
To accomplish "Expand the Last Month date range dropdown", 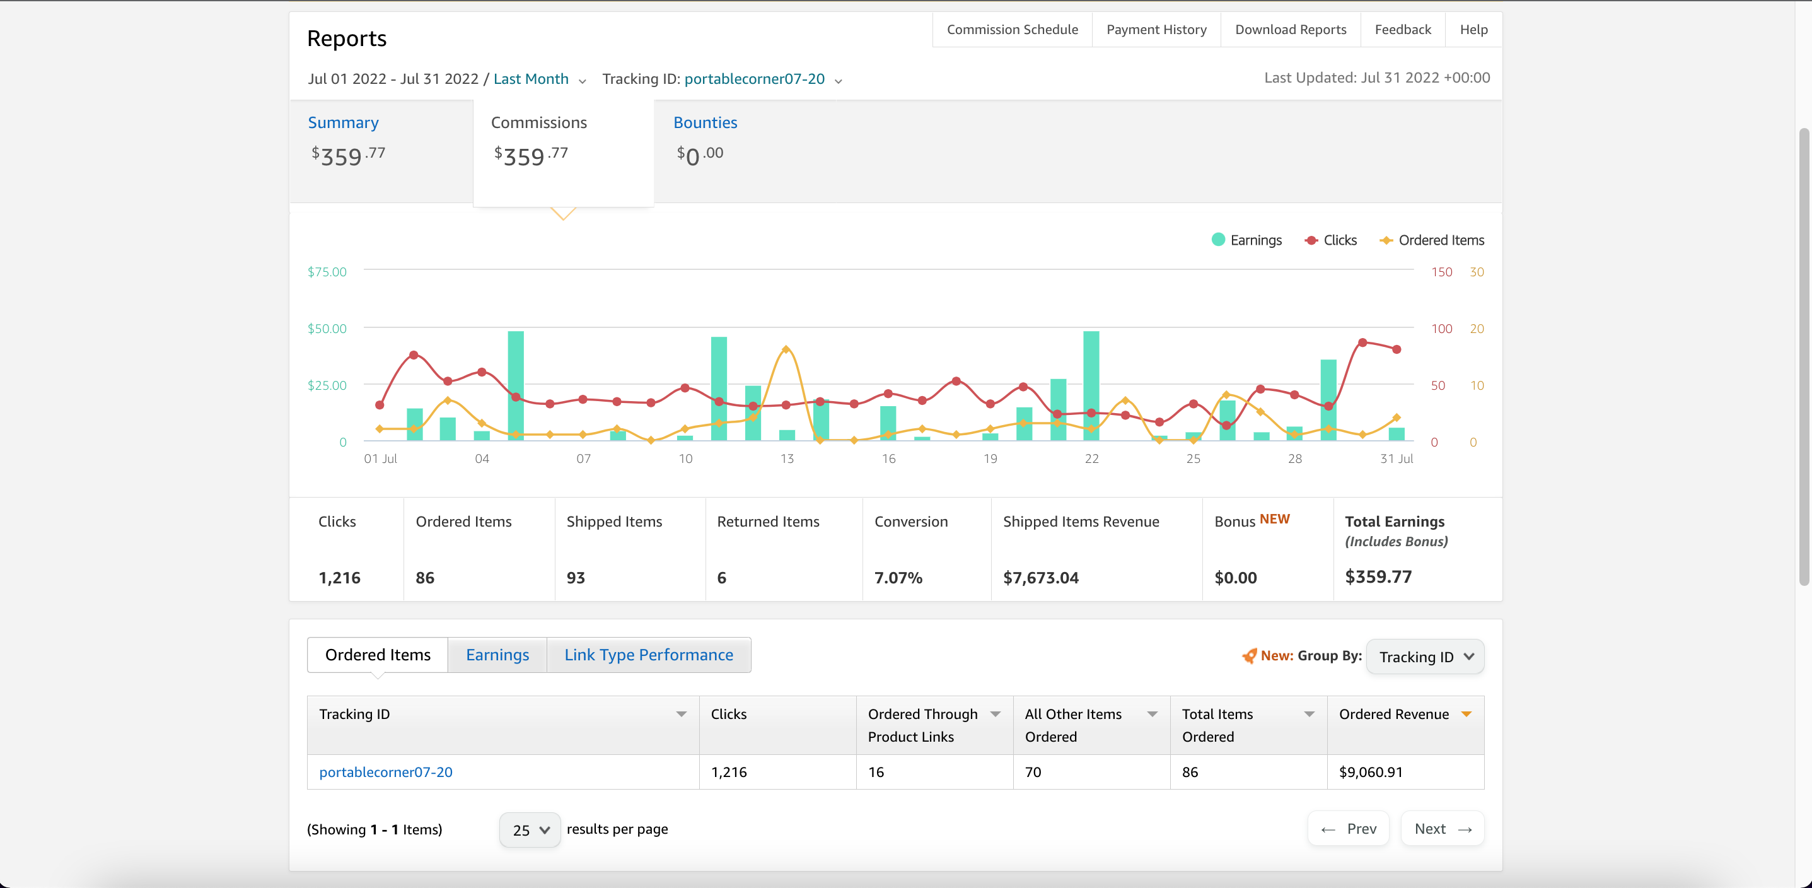I will click(x=540, y=79).
